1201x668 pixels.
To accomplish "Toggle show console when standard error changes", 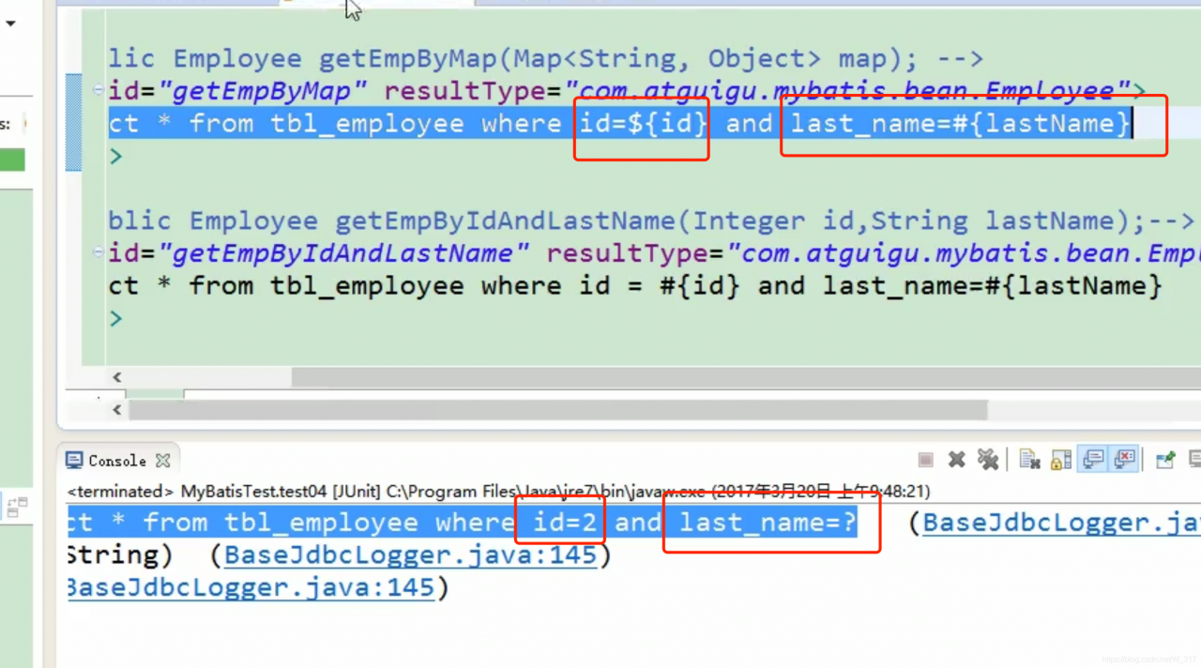I will point(1124,460).
